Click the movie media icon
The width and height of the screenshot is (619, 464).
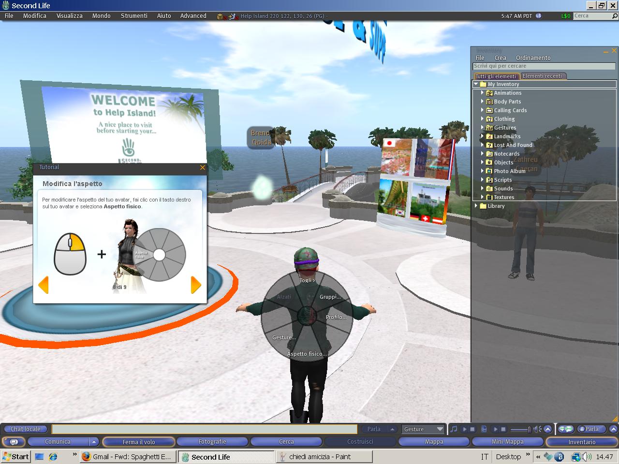coord(484,429)
